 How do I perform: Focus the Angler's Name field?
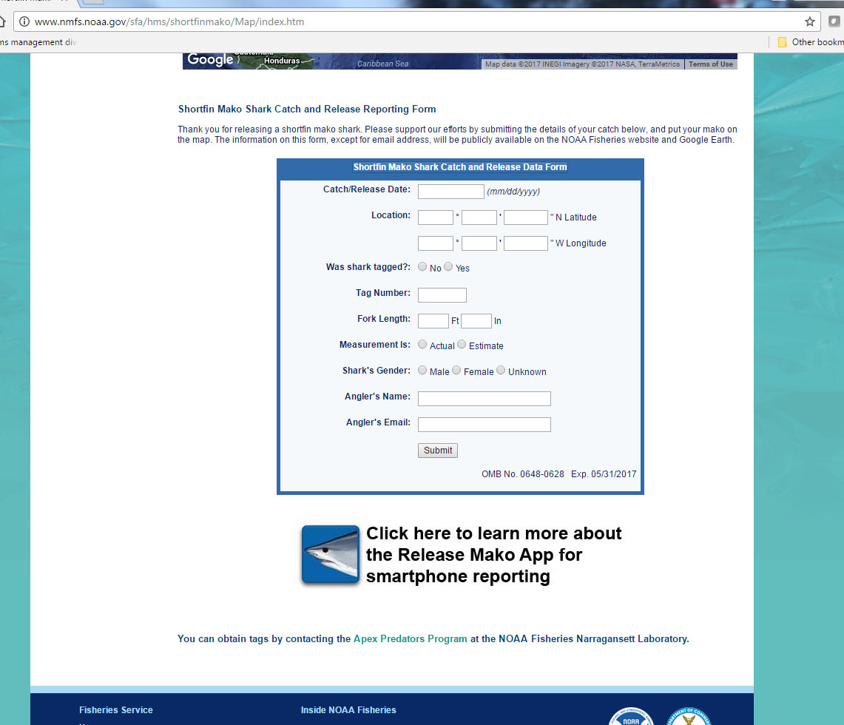[485, 398]
